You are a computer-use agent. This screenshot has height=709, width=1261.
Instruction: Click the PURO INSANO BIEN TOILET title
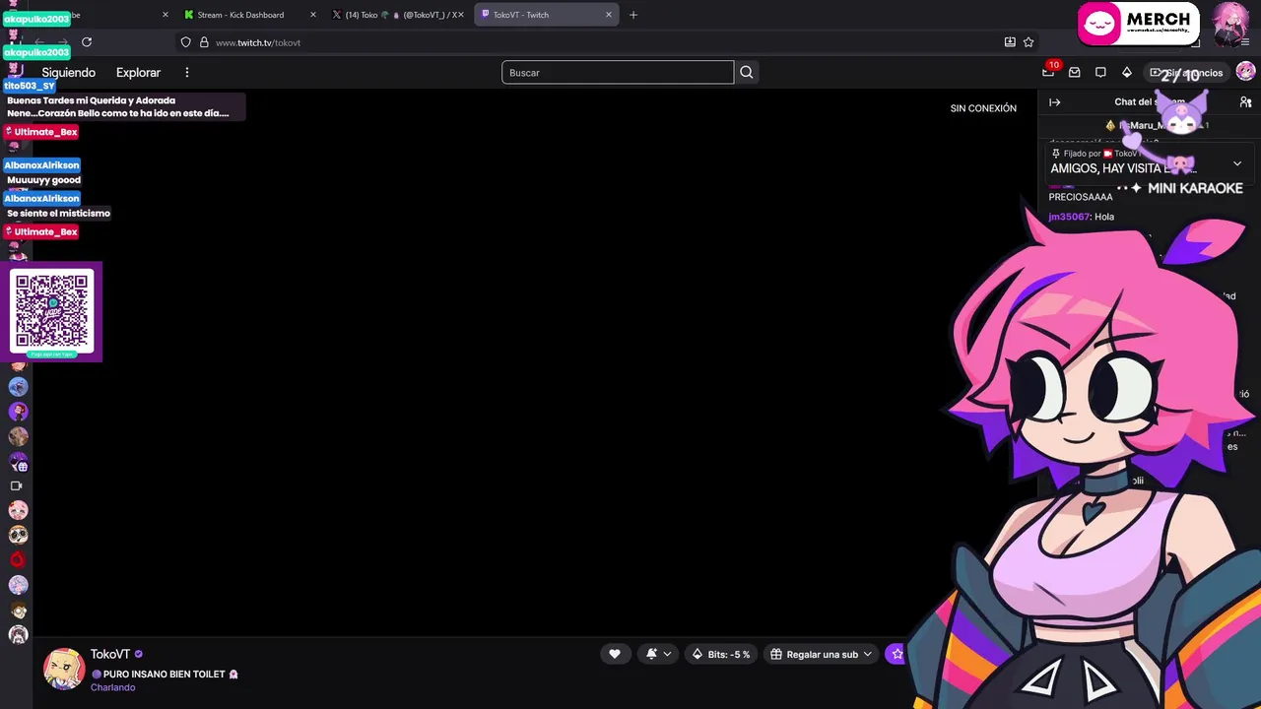coord(165,675)
